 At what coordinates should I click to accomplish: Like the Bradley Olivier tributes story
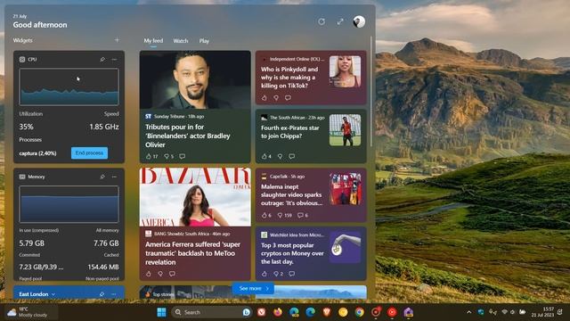point(149,157)
